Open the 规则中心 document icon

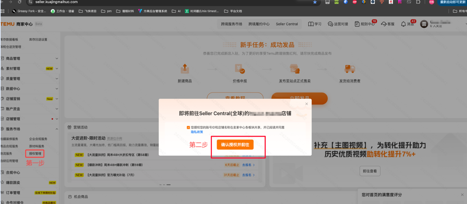click(357, 24)
